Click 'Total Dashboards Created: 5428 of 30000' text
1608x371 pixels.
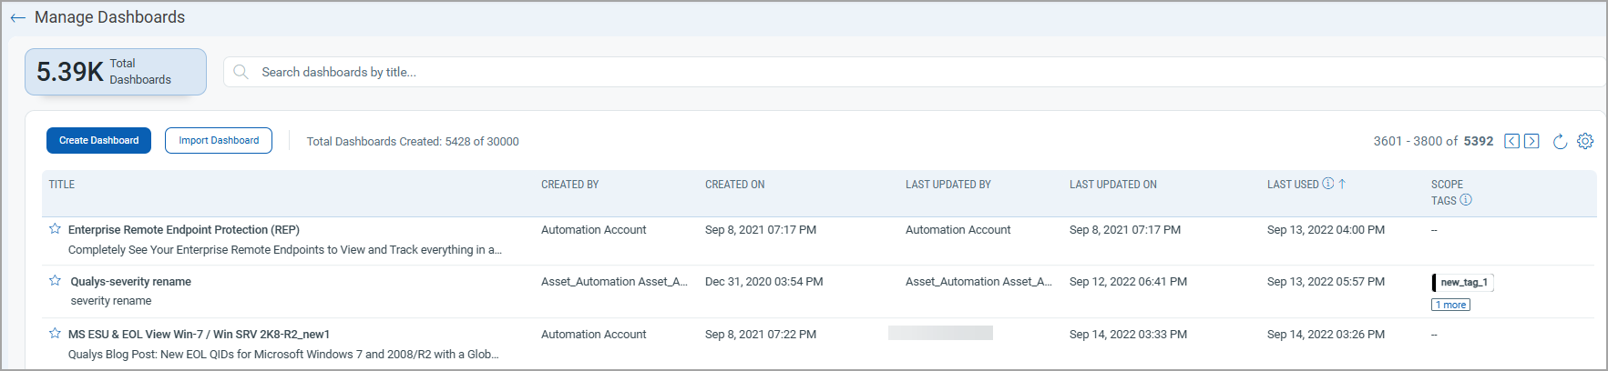pyautogui.click(x=413, y=141)
